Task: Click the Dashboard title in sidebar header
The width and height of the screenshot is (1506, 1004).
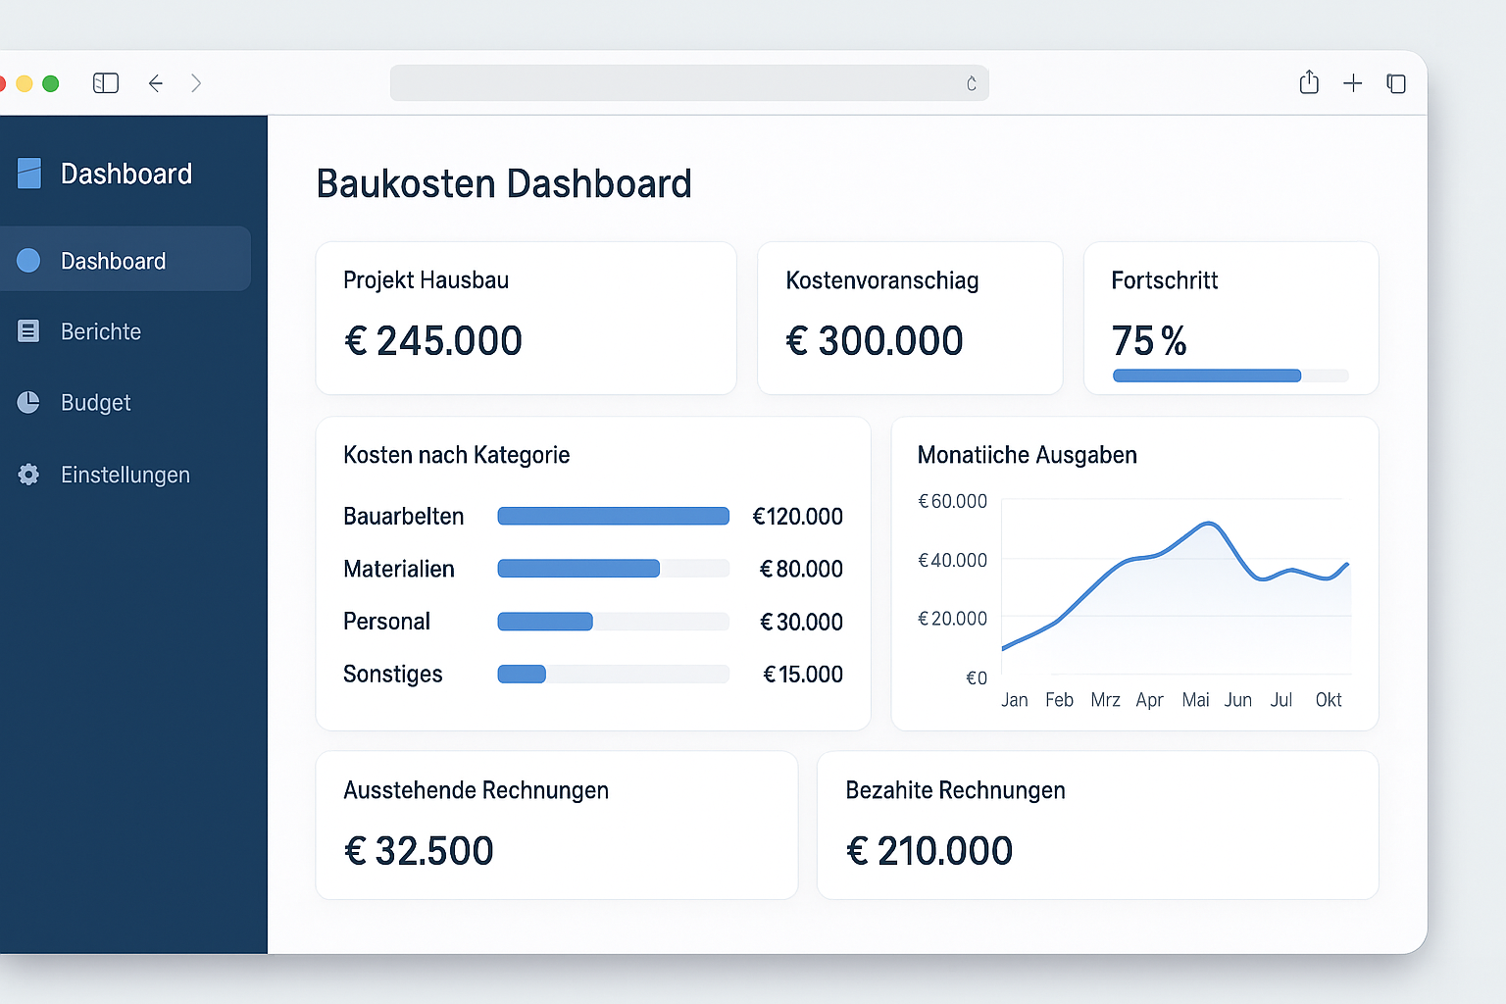Action: click(126, 174)
